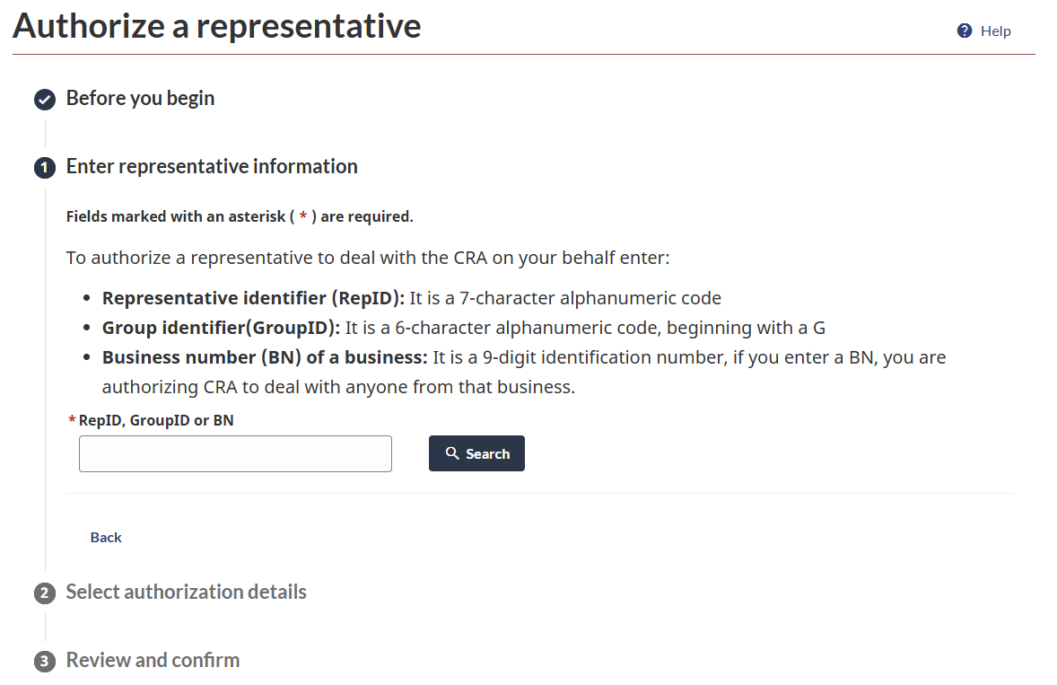Image resolution: width=1057 pixels, height=685 pixels.
Task: Open the Help link text
Action: (x=995, y=31)
